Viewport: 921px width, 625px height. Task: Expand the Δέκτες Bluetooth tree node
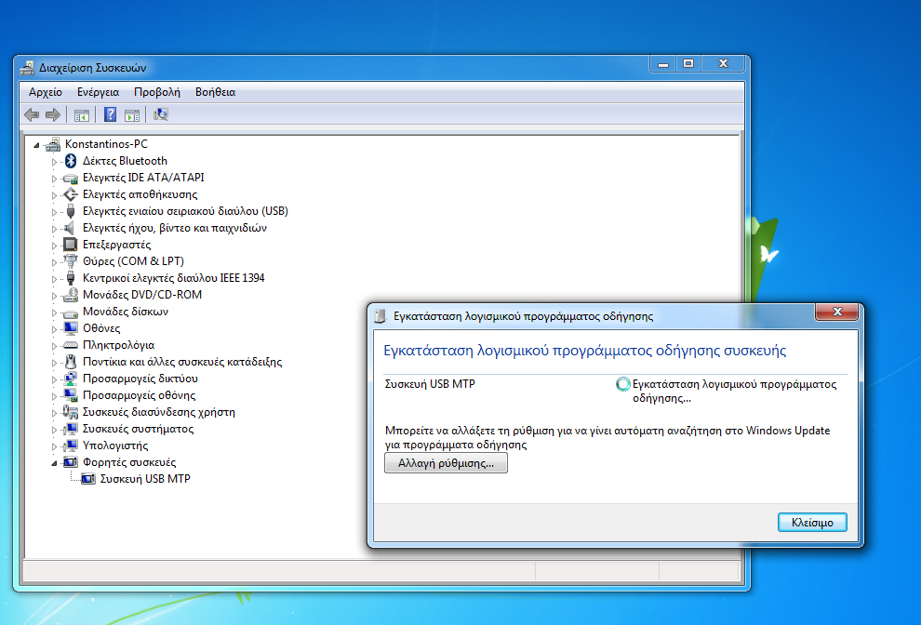coord(54,161)
